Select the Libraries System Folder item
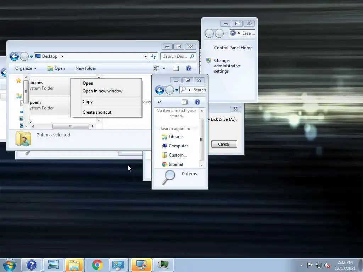Viewport: 363px width, 272px height. click(x=50, y=85)
